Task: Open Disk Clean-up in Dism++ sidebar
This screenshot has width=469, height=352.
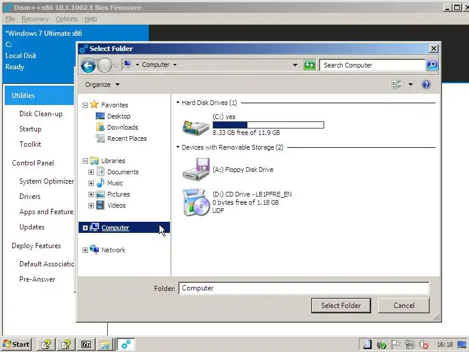Action: point(41,114)
